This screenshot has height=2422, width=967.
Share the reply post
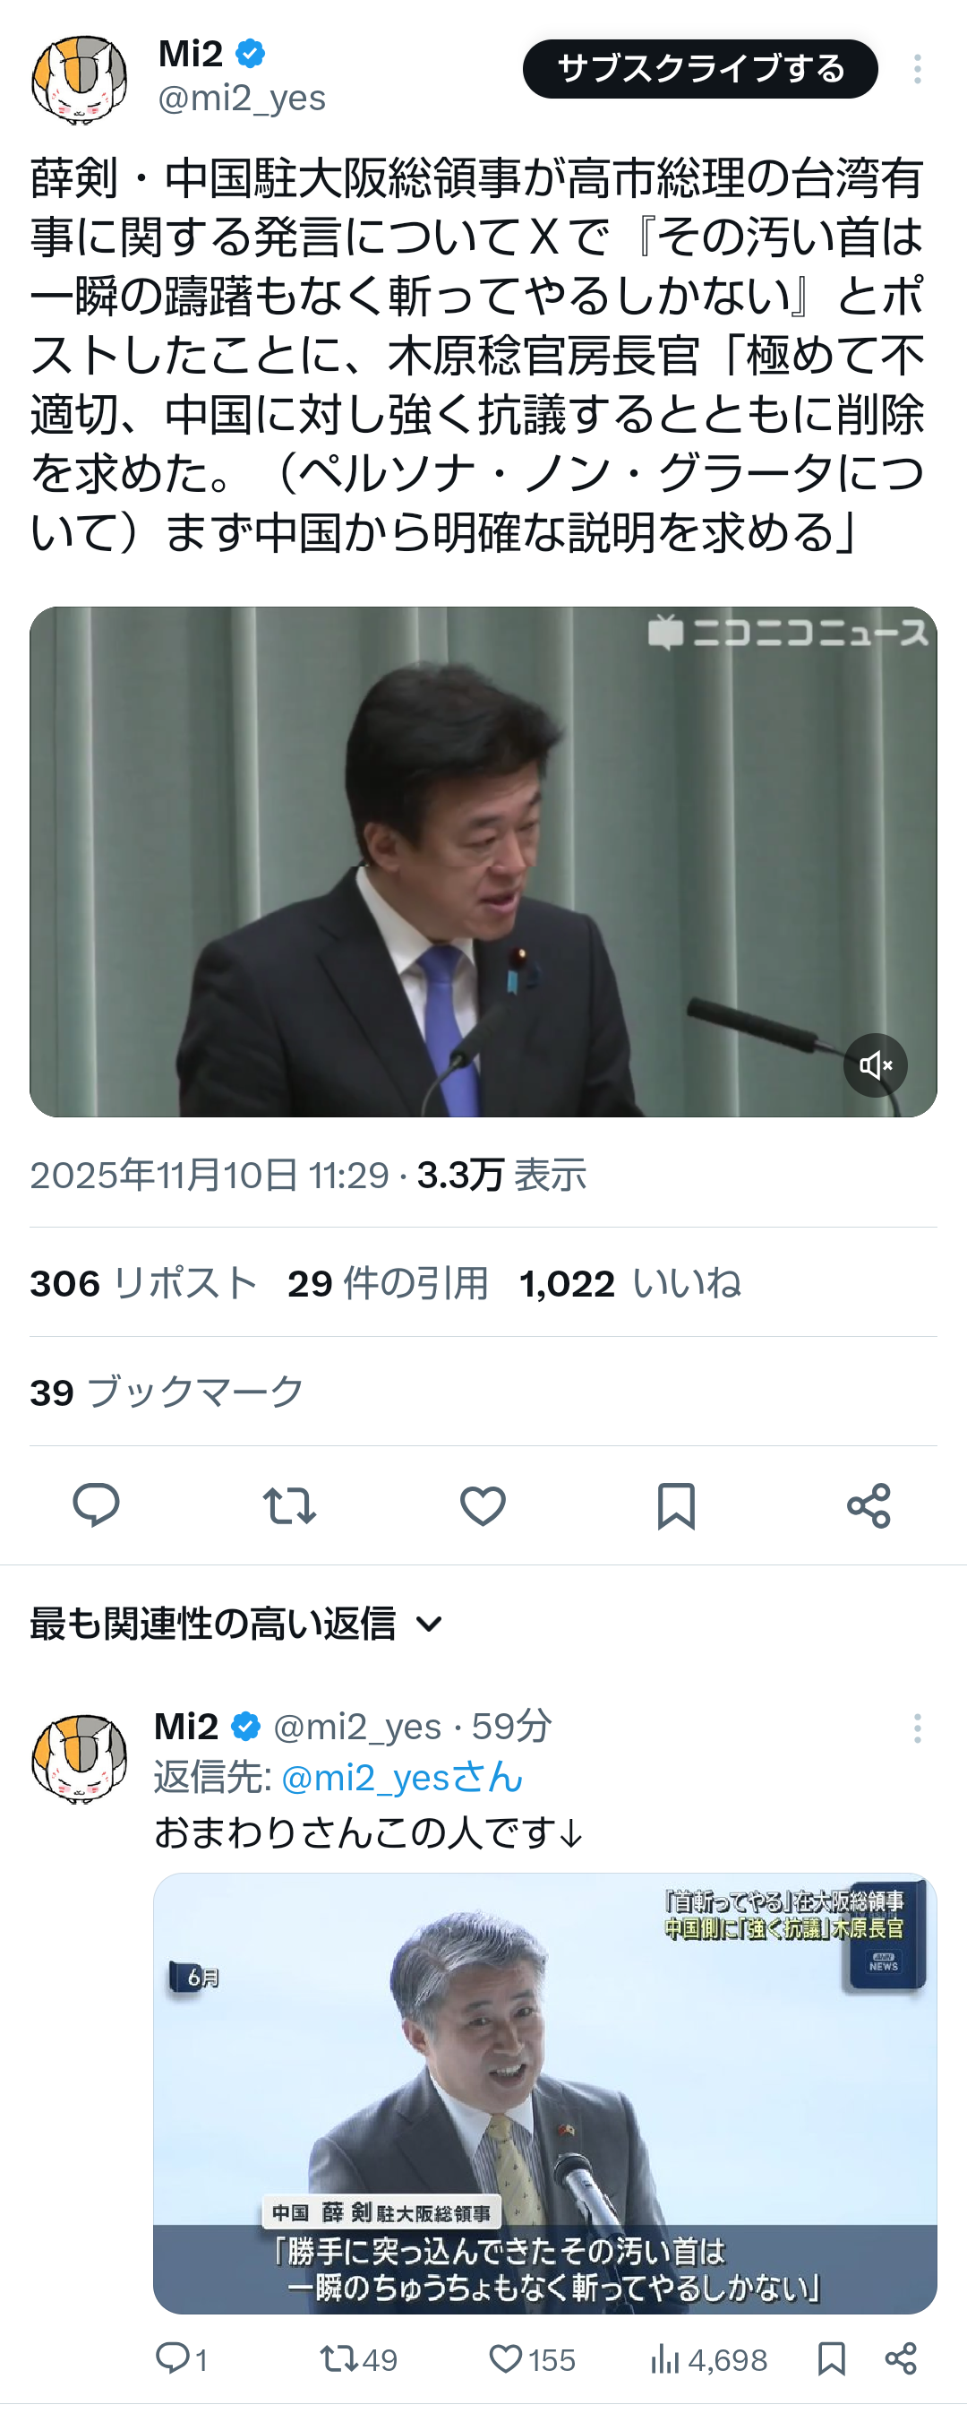coord(902,2358)
